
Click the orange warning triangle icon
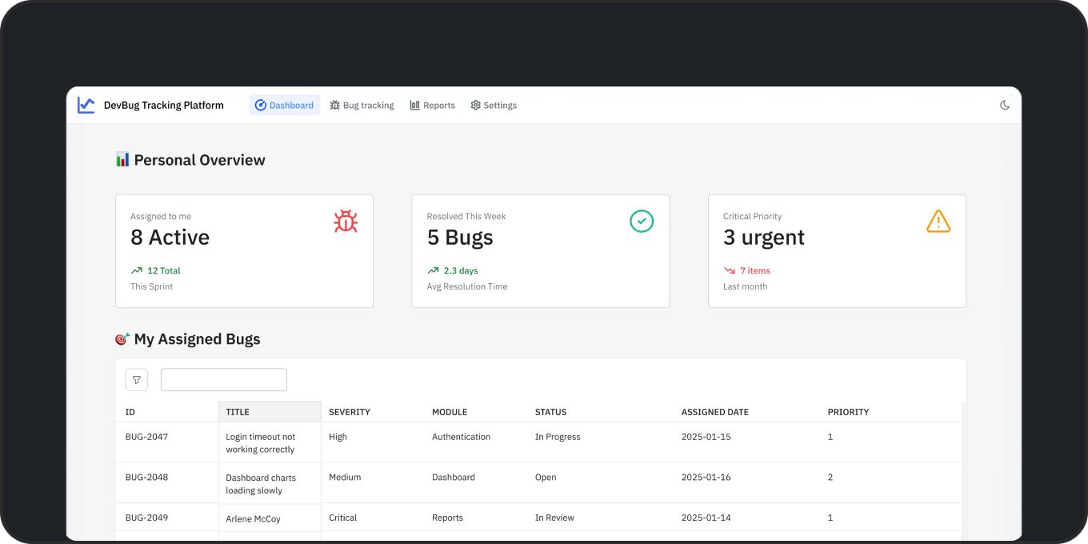938,222
